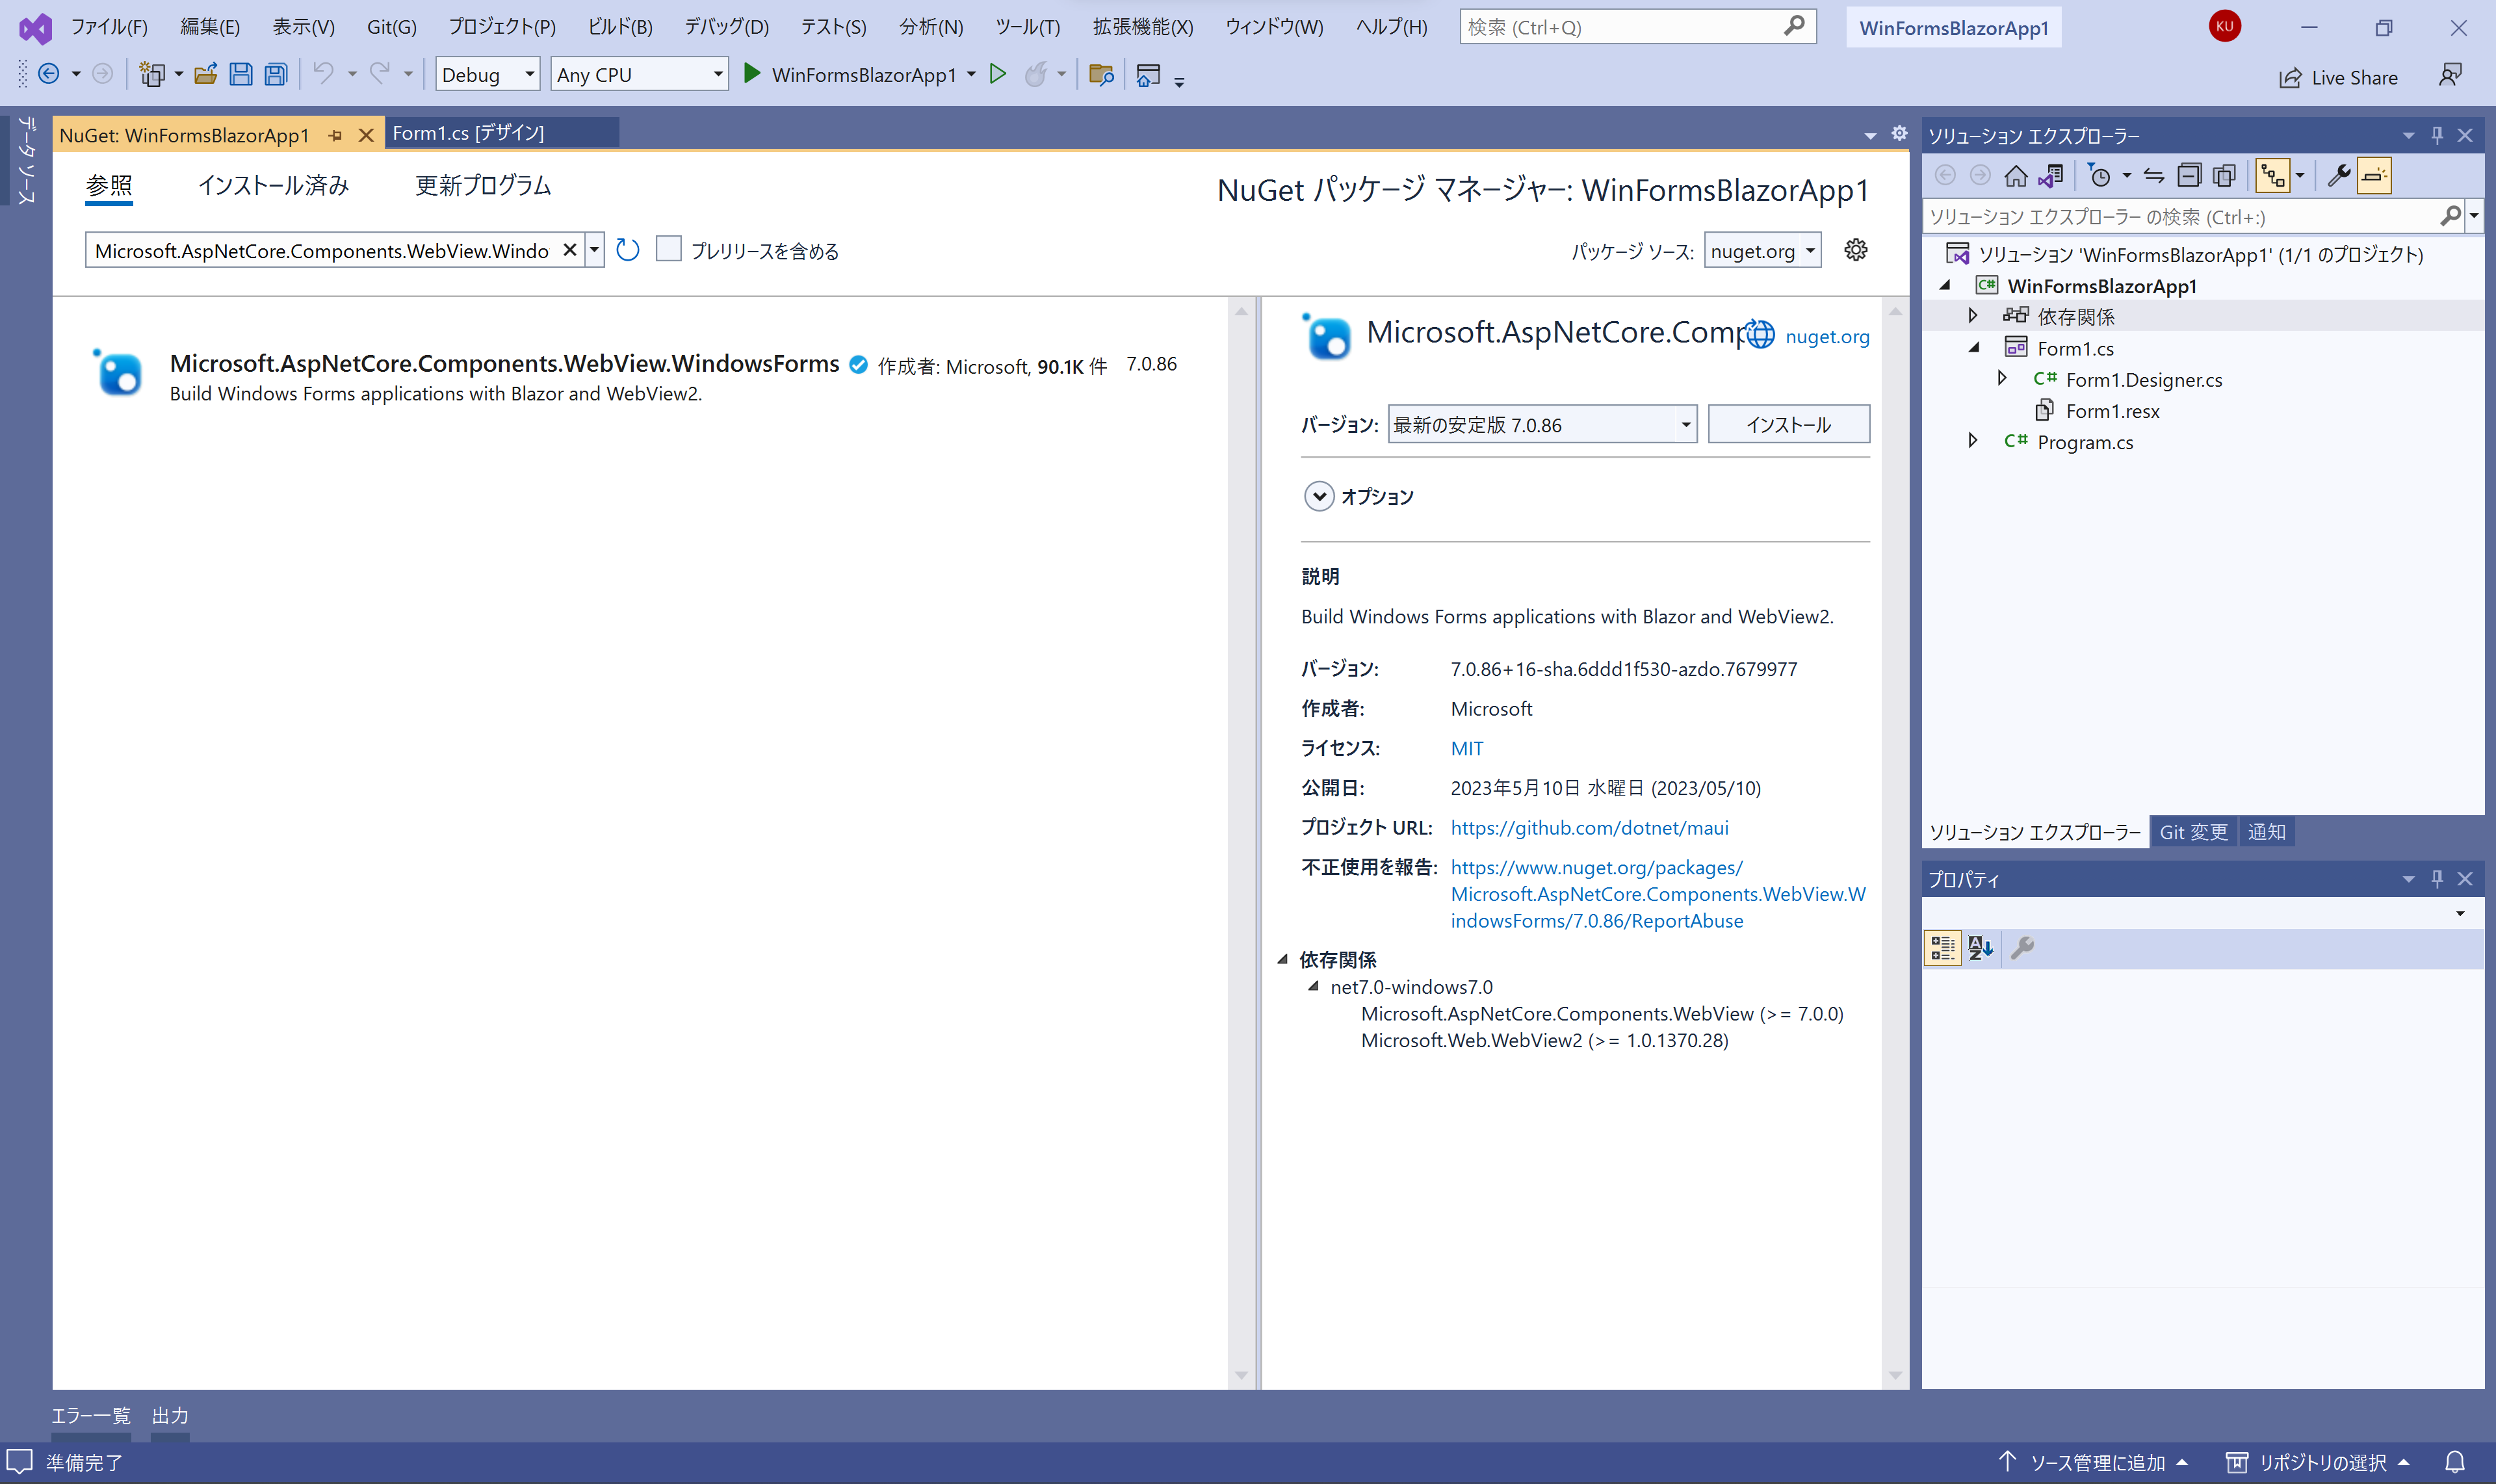
Task: Open NuGet package source settings gear
Action: (x=1856, y=250)
